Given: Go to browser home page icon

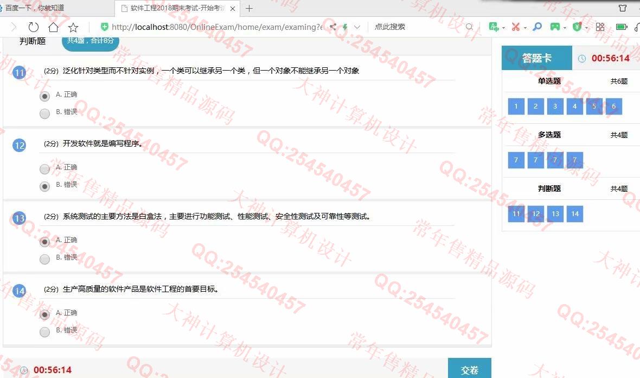Looking at the screenshot, I should pos(54,27).
